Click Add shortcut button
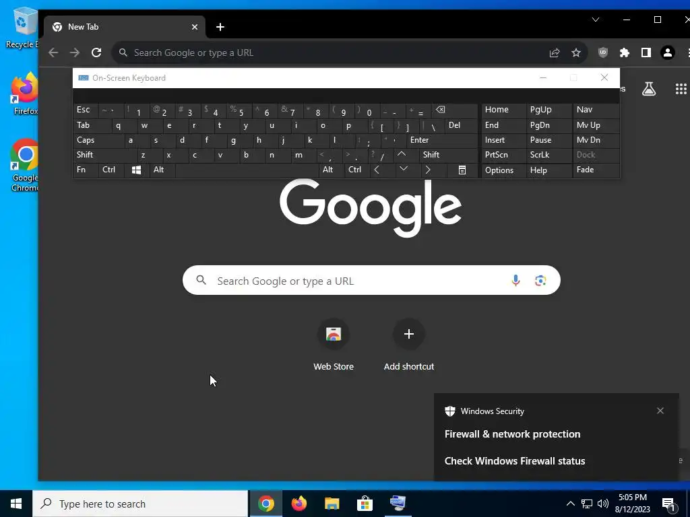Screen dimensions: 690x517 (x=409, y=345)
